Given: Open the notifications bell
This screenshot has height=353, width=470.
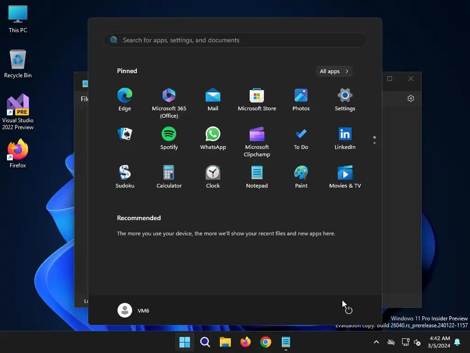Looking at the screenshot, I should 458,342.
